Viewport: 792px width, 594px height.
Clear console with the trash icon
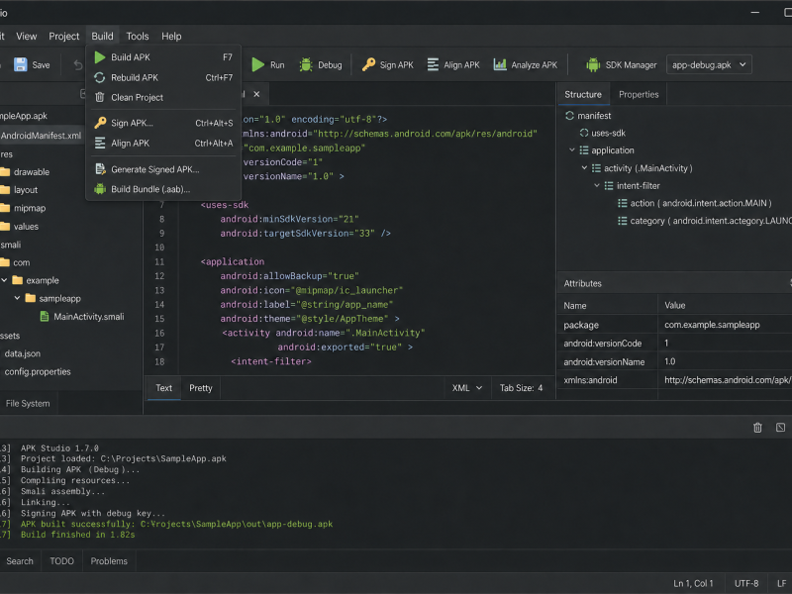757,428
